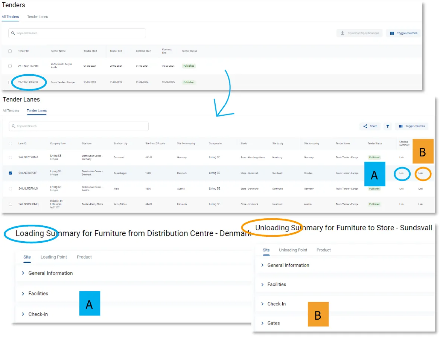This screenshot has width=440, height=337.
Task: Select Site tab in Loading Summary
Action: tap(27, 257)
